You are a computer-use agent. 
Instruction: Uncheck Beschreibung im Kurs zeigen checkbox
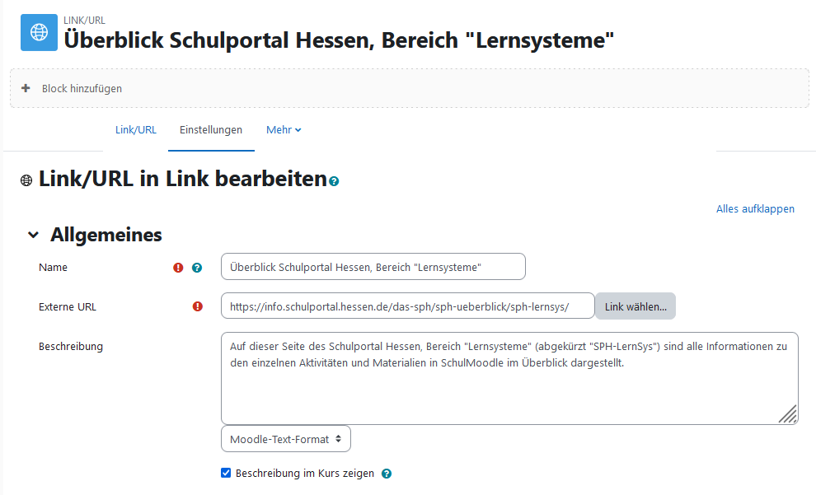227,474
